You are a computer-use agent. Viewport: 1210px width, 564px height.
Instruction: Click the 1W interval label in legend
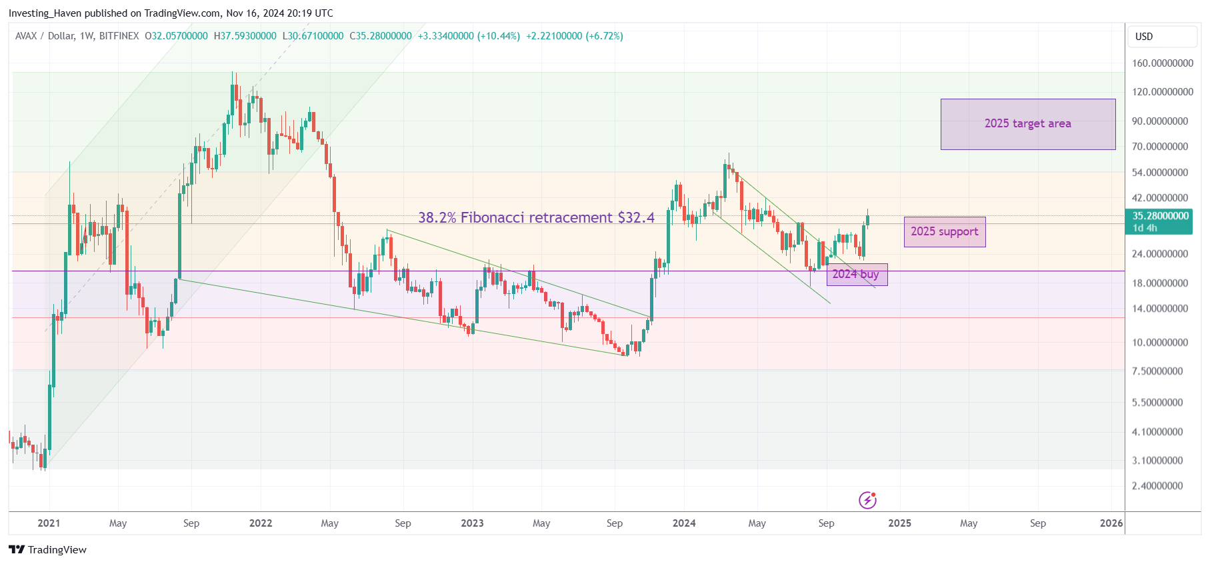[87, 36]
